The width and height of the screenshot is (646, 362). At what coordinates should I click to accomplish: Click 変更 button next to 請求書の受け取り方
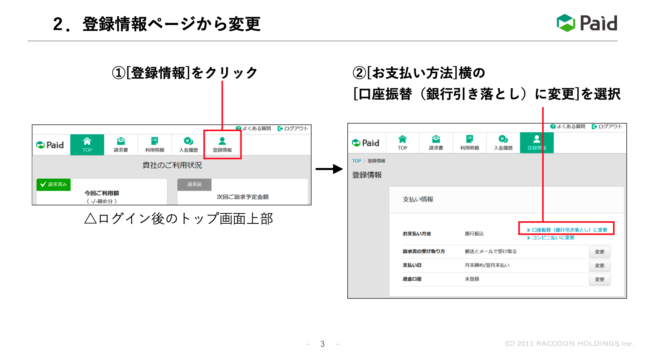click(x=599, y=251)
